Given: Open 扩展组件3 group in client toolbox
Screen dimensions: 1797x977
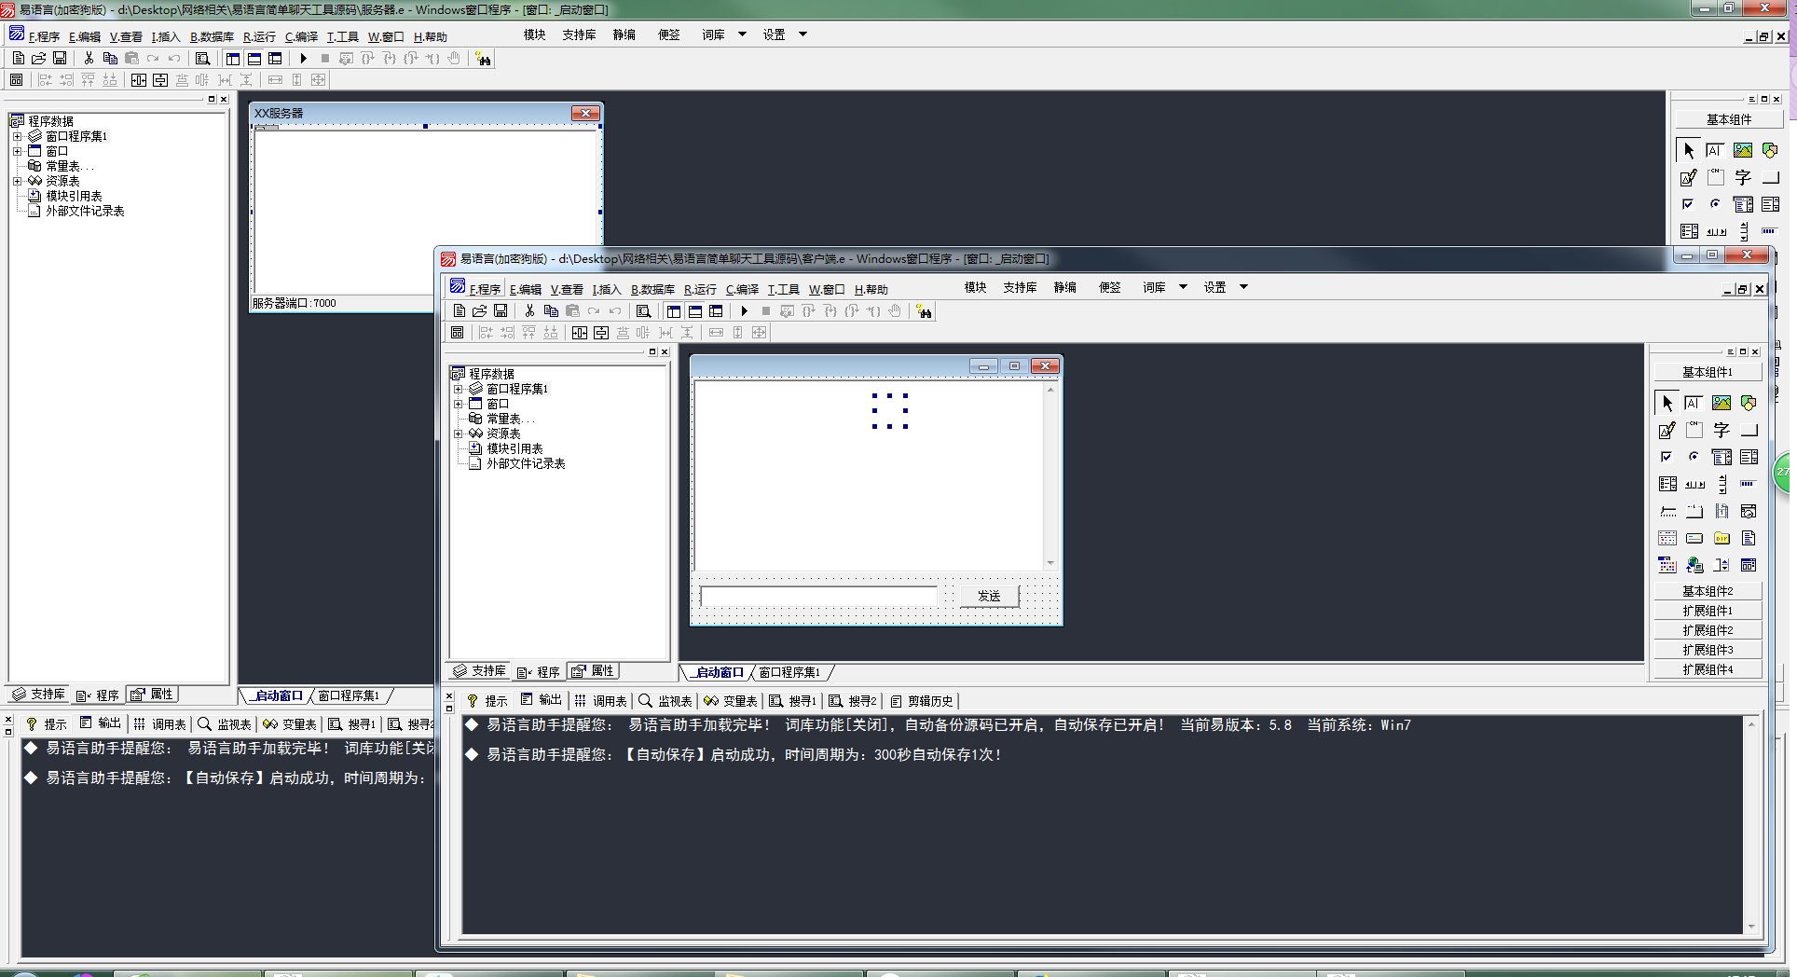Looking at the screenshot, I should (x=1708, y=650).
